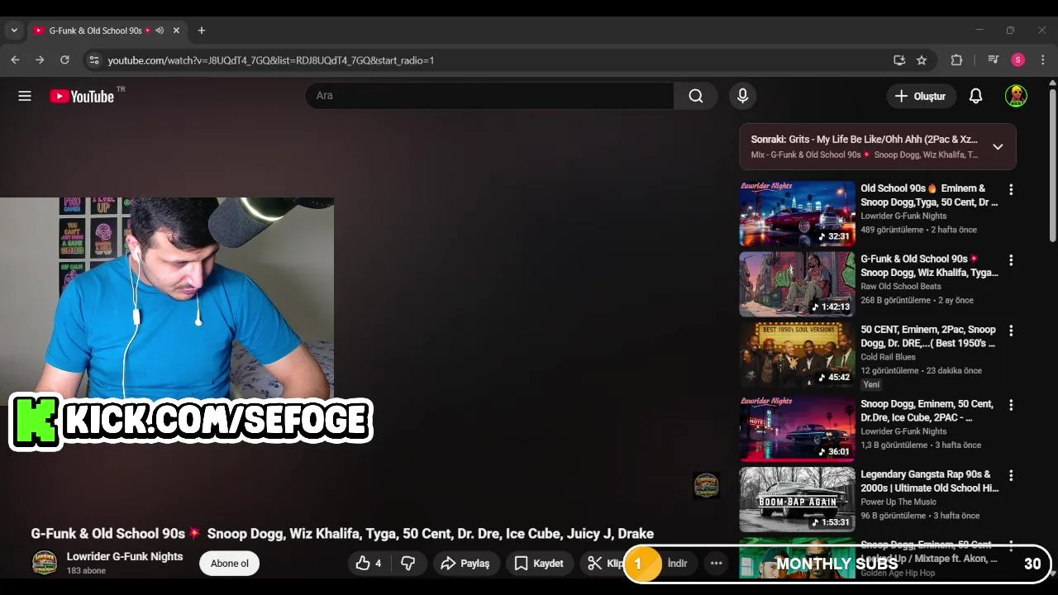The image size is (1058, 595).
Task: Subscribe with the Abone ol button
Action: click(229, 564)
